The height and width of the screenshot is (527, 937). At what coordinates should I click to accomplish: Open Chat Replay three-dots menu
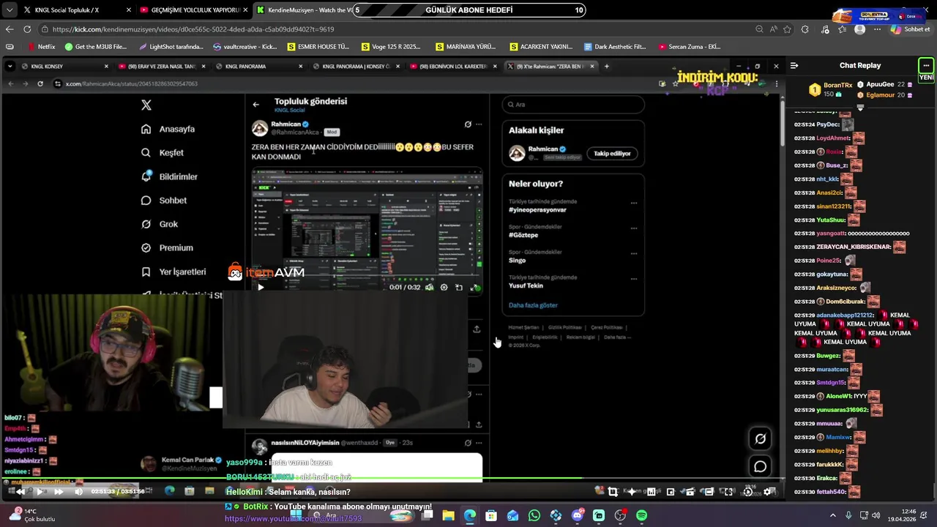coord(926,66)
